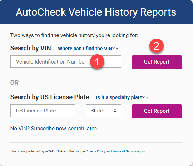Click the 'Search by VIN' heading
The width and height of the screenshot is (193, 166).
pos(30,48)
